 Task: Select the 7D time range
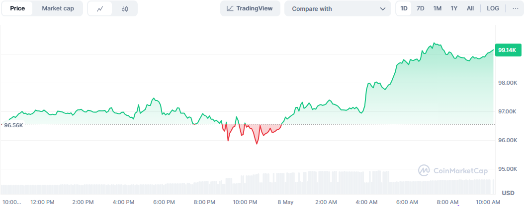420,8
